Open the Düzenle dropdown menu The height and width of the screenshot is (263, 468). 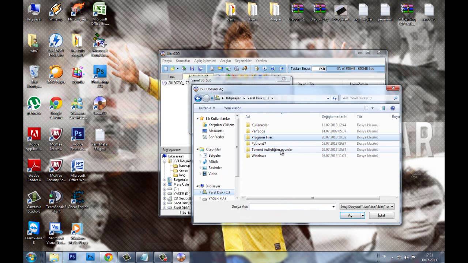207,108
